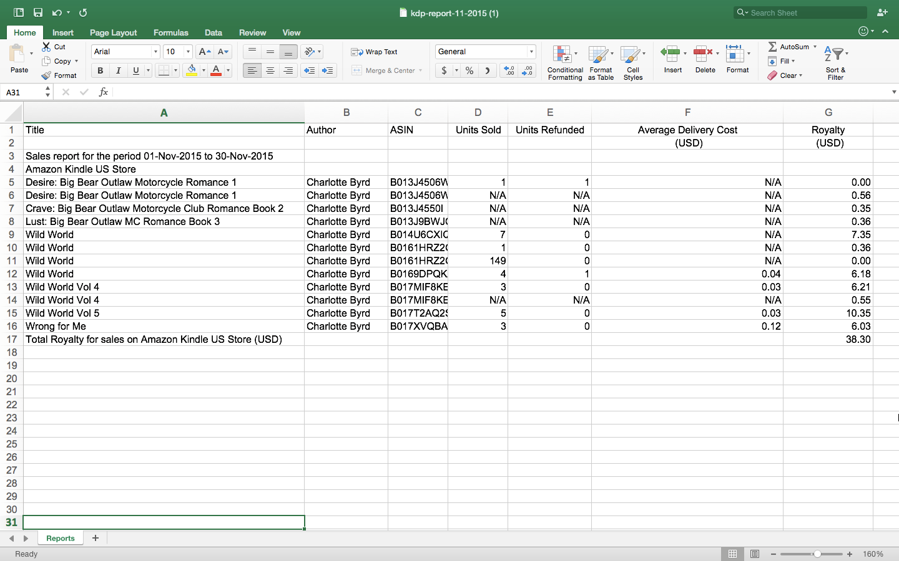Expand the formula bar chevron
The height and width of the screenshot is (561, 899).
click(894, 92)
